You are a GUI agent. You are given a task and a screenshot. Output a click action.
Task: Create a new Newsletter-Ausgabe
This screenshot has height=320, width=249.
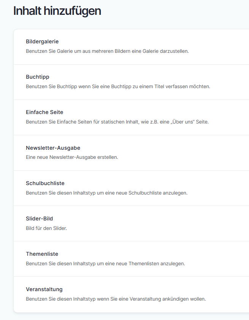(53, 148)
